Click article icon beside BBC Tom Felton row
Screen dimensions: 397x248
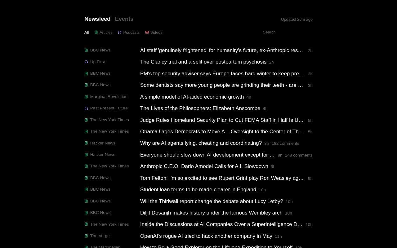click(x=86, y=178)
